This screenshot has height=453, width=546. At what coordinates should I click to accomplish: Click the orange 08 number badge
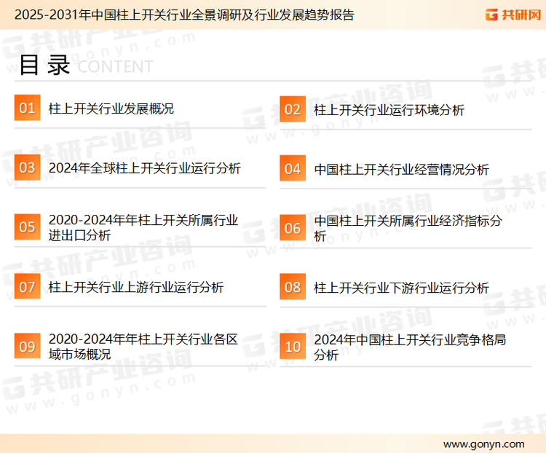[x=293, y=287]
